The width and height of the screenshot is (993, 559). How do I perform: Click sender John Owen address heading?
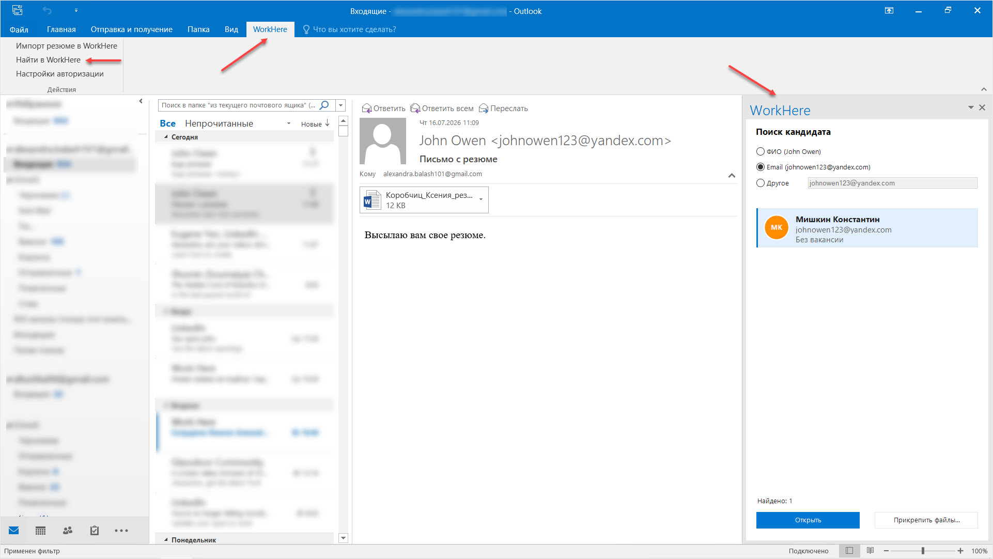pos(545,141)
